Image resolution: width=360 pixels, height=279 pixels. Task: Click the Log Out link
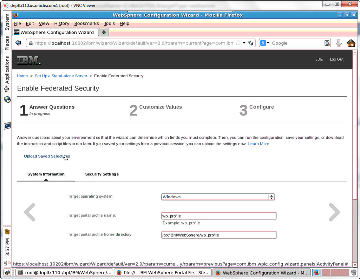click(336, 59)
